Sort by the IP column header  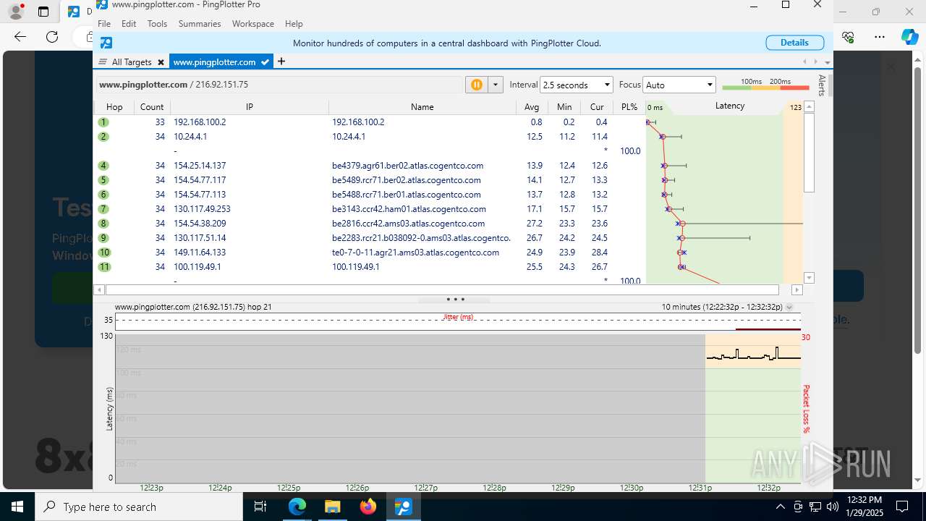(250, 106)
